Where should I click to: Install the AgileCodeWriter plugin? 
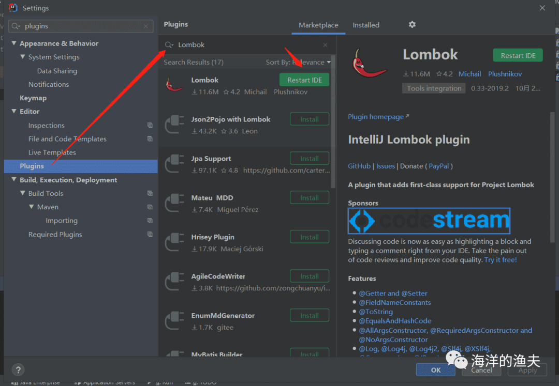click(310, 276)
